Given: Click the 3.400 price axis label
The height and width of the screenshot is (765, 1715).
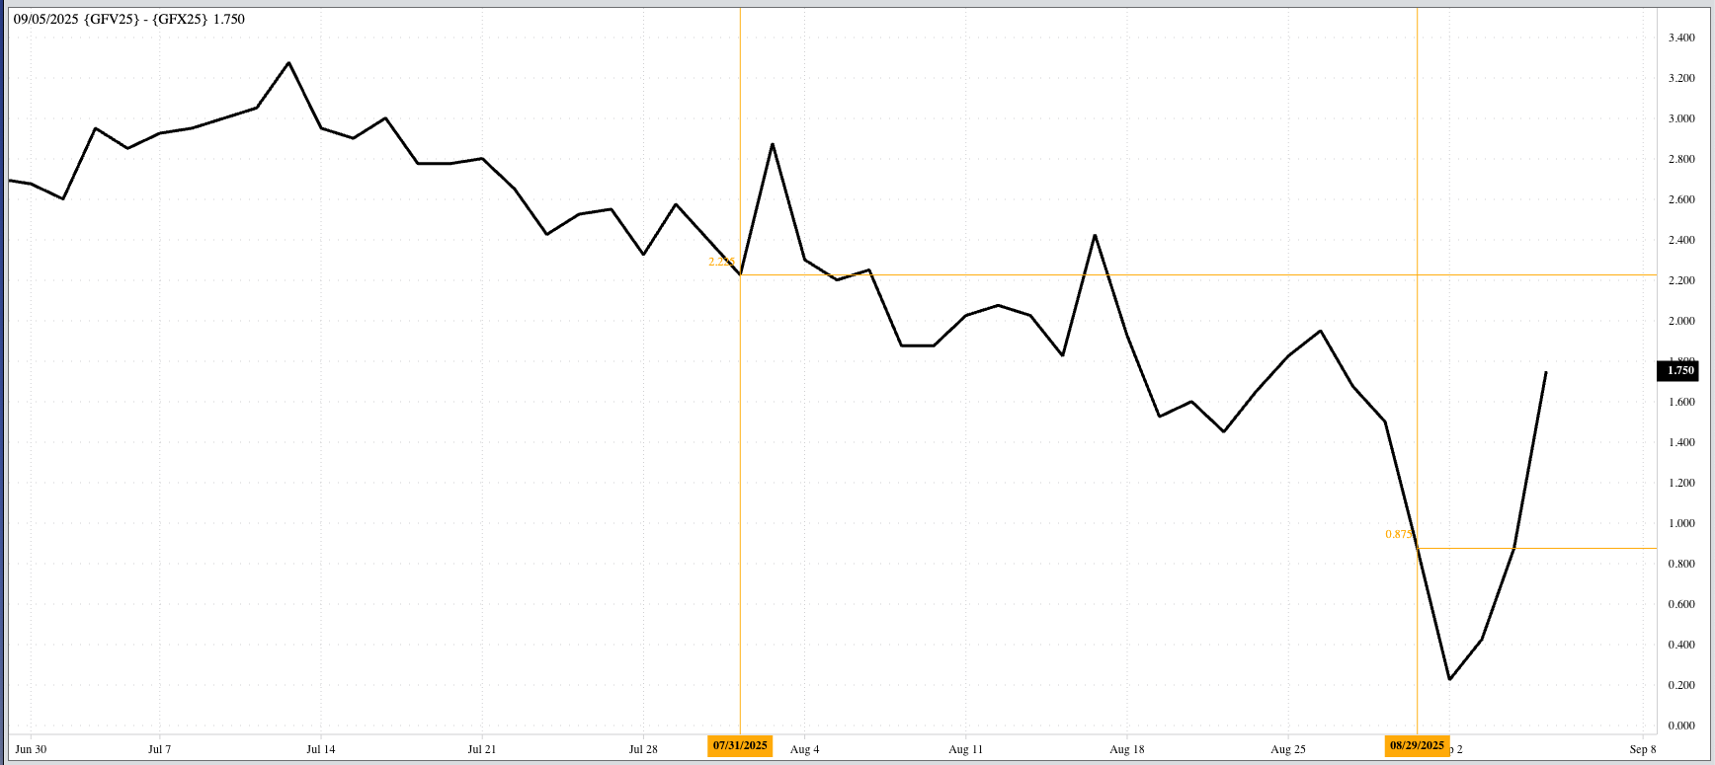Looking at the screenshot, I should (x=1681, y=38).
